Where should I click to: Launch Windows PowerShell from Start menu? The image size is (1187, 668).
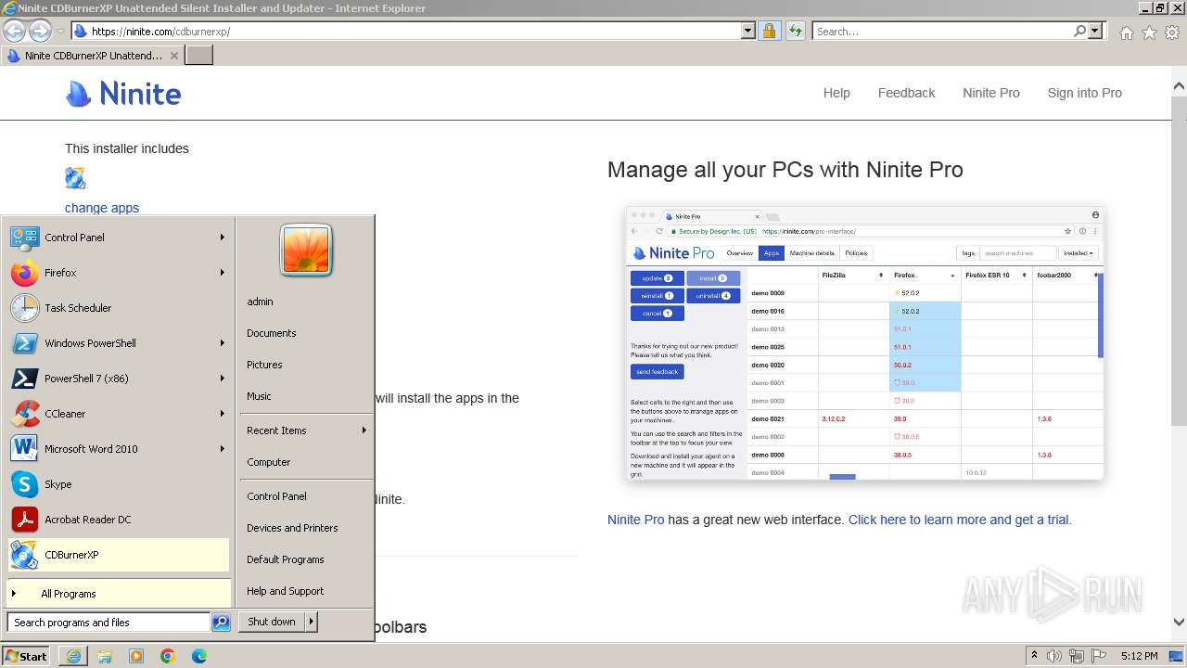[119, 343]
